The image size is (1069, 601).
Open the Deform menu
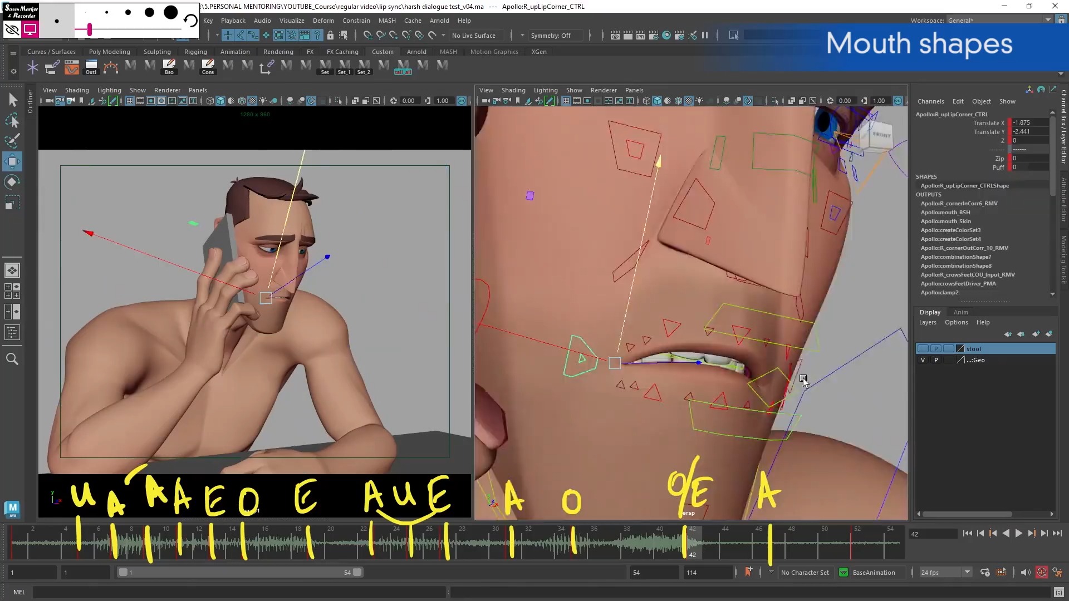(323, 21)
